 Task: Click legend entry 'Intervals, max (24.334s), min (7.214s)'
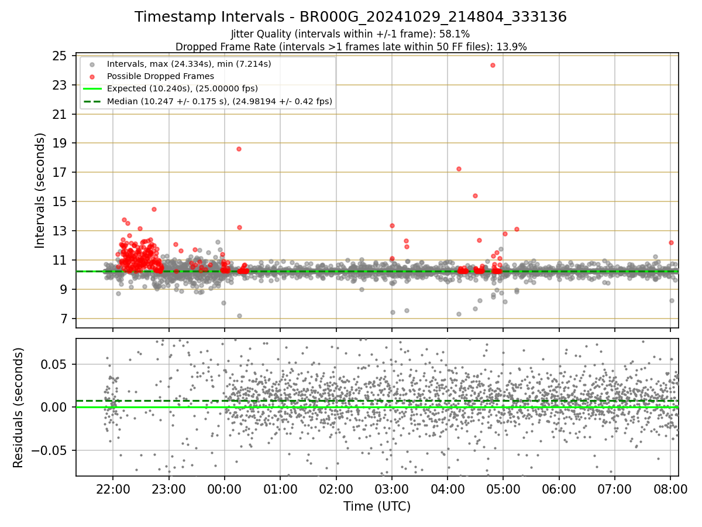click(189, 64)
